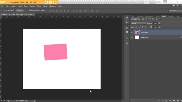
Task: Click the Distribute right edges icon
Action: point(92,11)
